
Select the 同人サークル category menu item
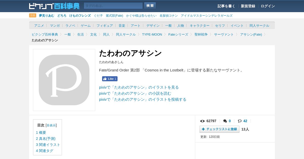(259, 25)
